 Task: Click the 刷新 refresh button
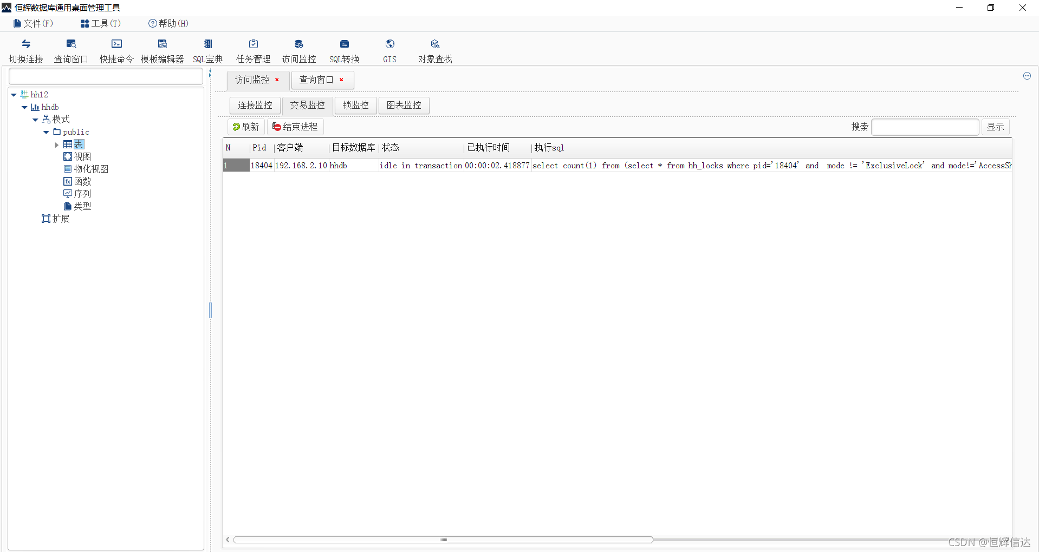246,127
